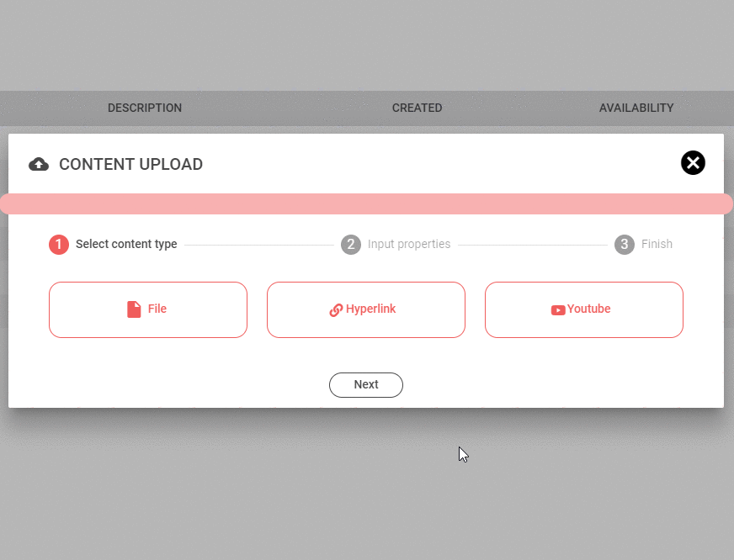Click the cloud upload icon in dialog header
The width and height of the screenshot is (734, 560).
click(39, 164)
